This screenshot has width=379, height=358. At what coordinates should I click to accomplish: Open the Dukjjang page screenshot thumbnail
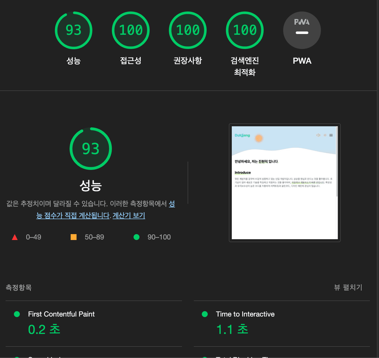click(285, 183)
